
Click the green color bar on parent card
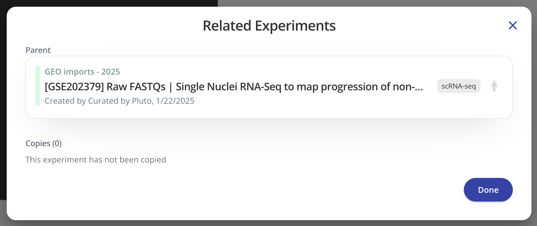coord(38,86)
